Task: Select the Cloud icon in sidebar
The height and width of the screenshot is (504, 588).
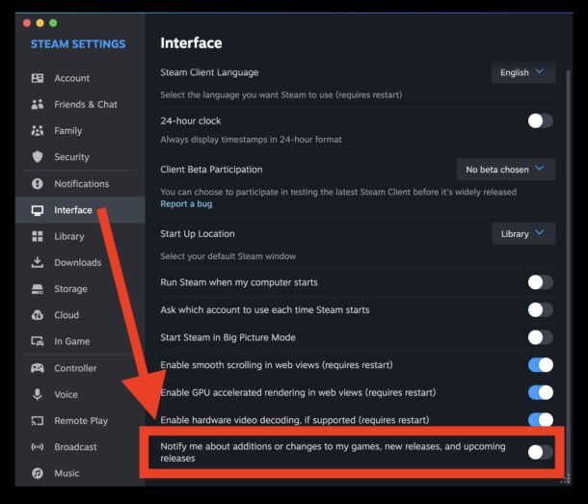Action: click(x=38, y=315)
